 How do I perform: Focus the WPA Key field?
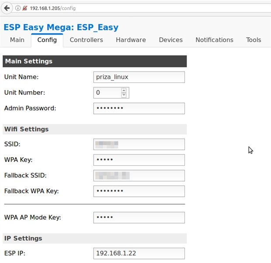[x=139, y=160]
